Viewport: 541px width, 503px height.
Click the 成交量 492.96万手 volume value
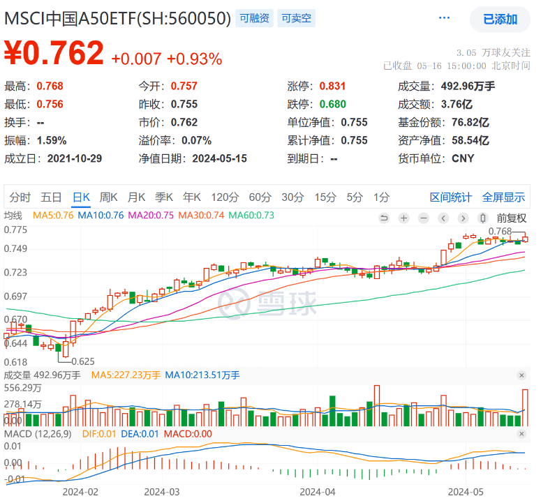(447, 87)
